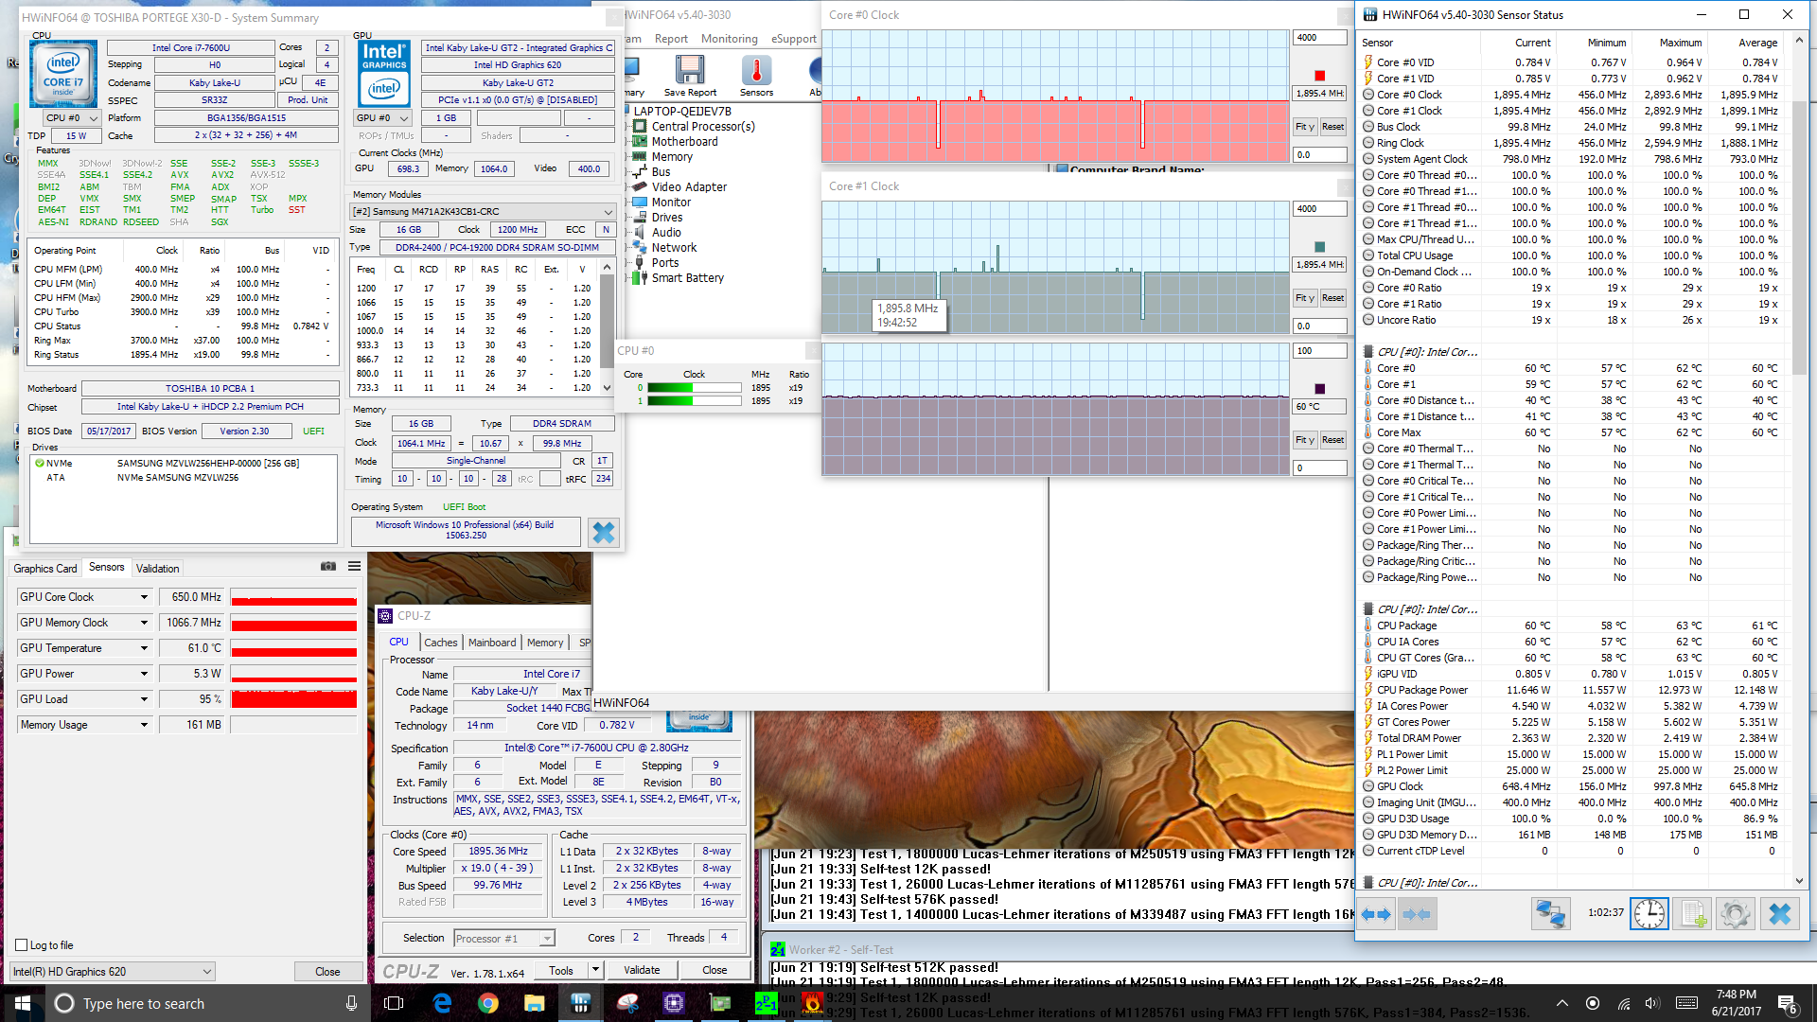This screenshot has width=1817, height=1022.
Task: Enable the Log to file checkbox
Action: pos(22,945)
